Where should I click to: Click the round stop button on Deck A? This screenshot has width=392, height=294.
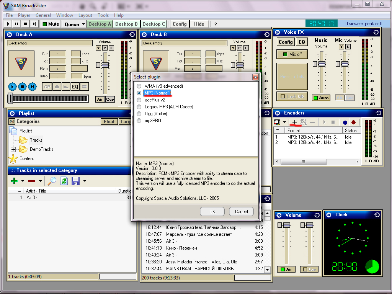[22, 87]
